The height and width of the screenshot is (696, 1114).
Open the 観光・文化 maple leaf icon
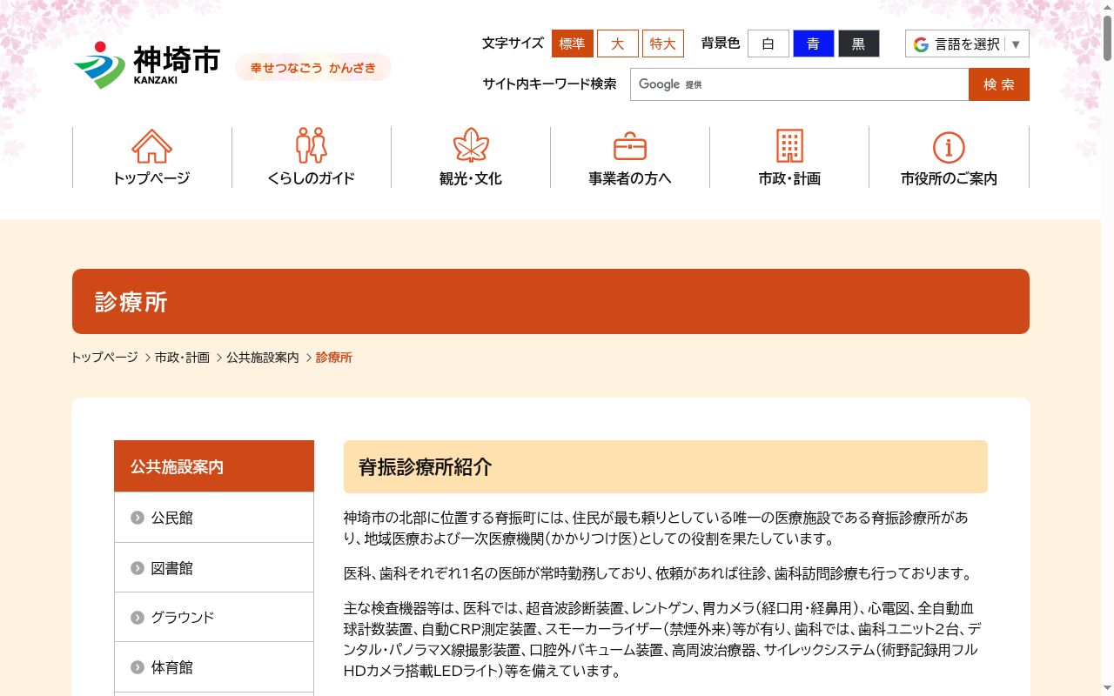coord(471,145)
